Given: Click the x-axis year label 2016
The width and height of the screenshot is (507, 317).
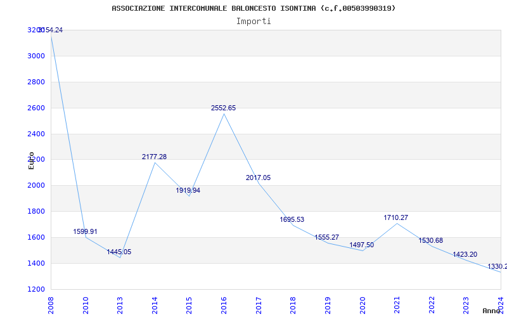Looking at the screenshot, I should coord(224,306).
